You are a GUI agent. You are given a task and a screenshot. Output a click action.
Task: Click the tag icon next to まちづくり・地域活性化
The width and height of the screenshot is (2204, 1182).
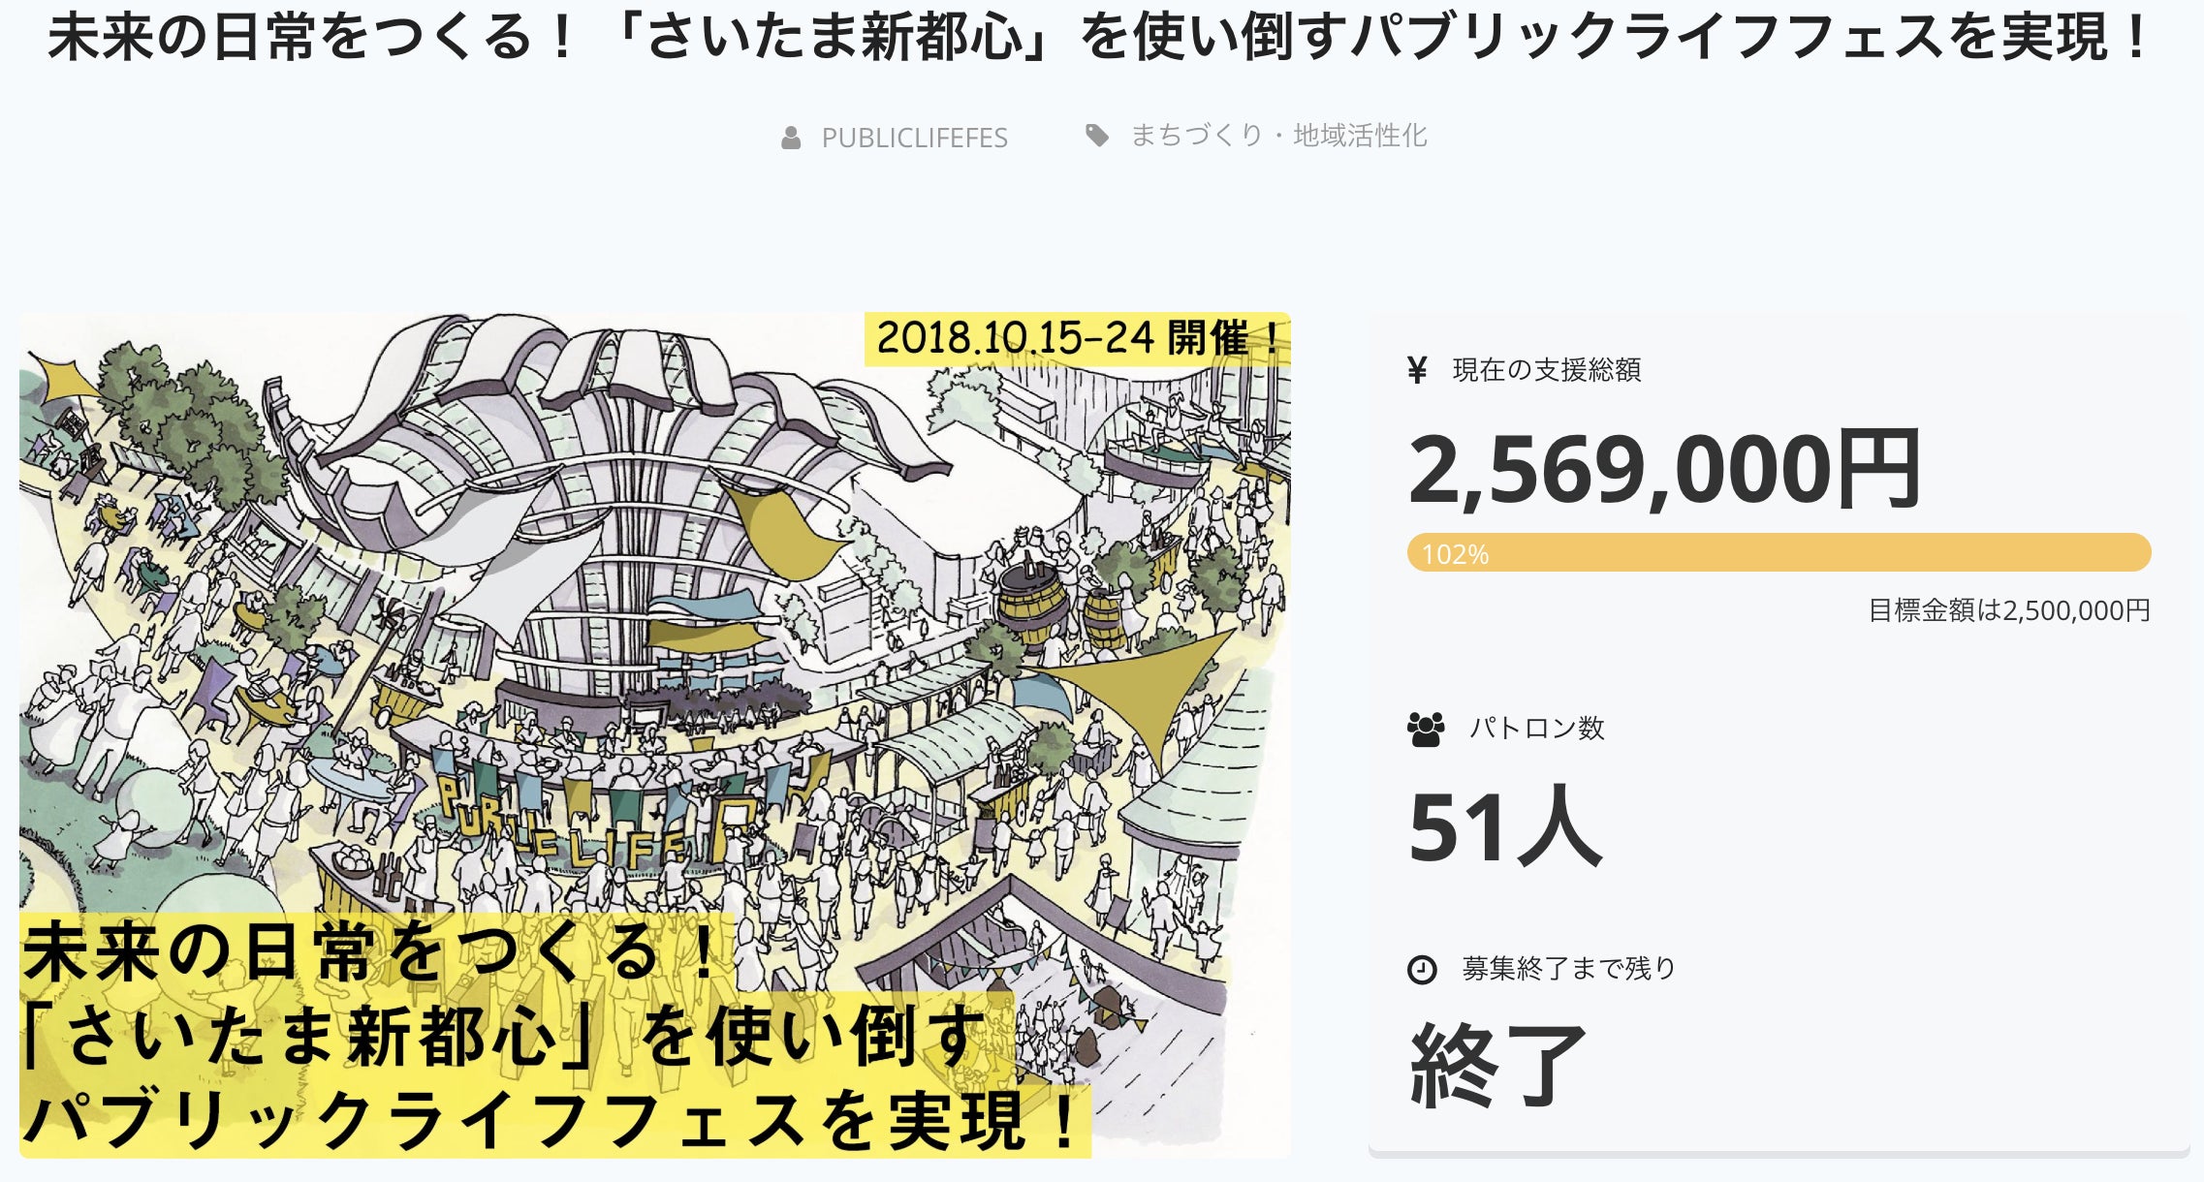tap(1097, 136)
